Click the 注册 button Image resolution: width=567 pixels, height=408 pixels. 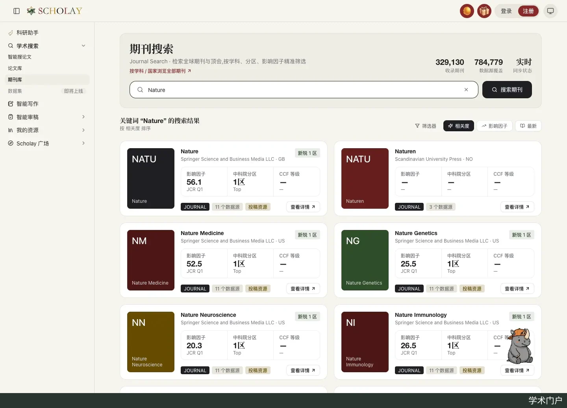528,11
